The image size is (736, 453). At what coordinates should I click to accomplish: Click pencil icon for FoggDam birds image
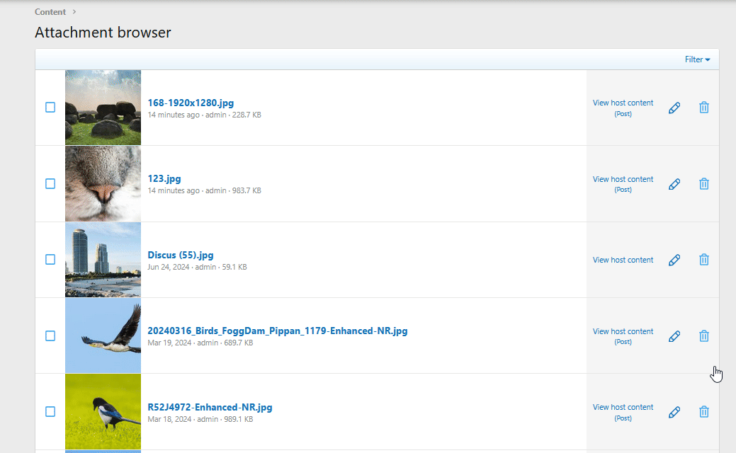(x=674, y=336)
